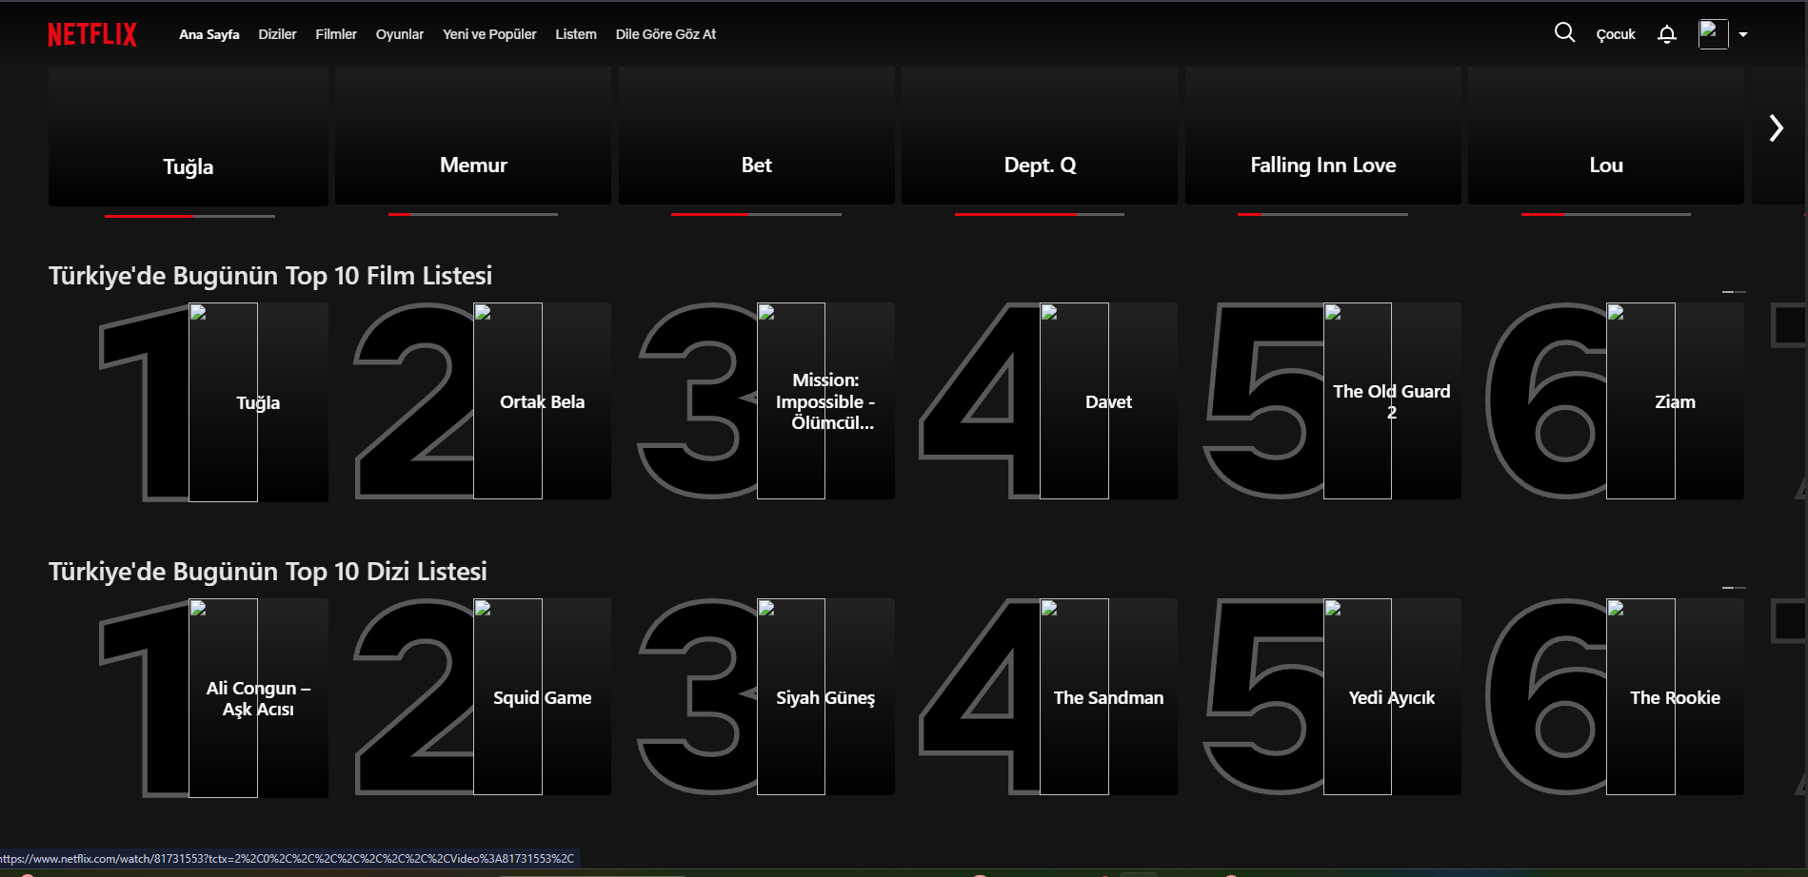
Task: Open the Top 10 Film Listesi heading
Action: tap(270, 276)
